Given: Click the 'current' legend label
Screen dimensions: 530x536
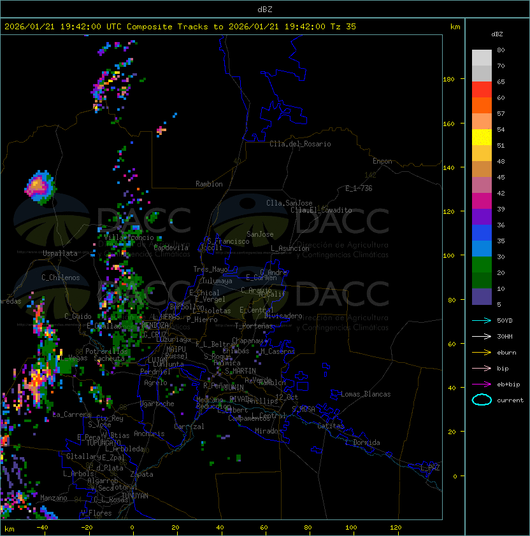Looking at the screenshot, I should tap(510, 400).
